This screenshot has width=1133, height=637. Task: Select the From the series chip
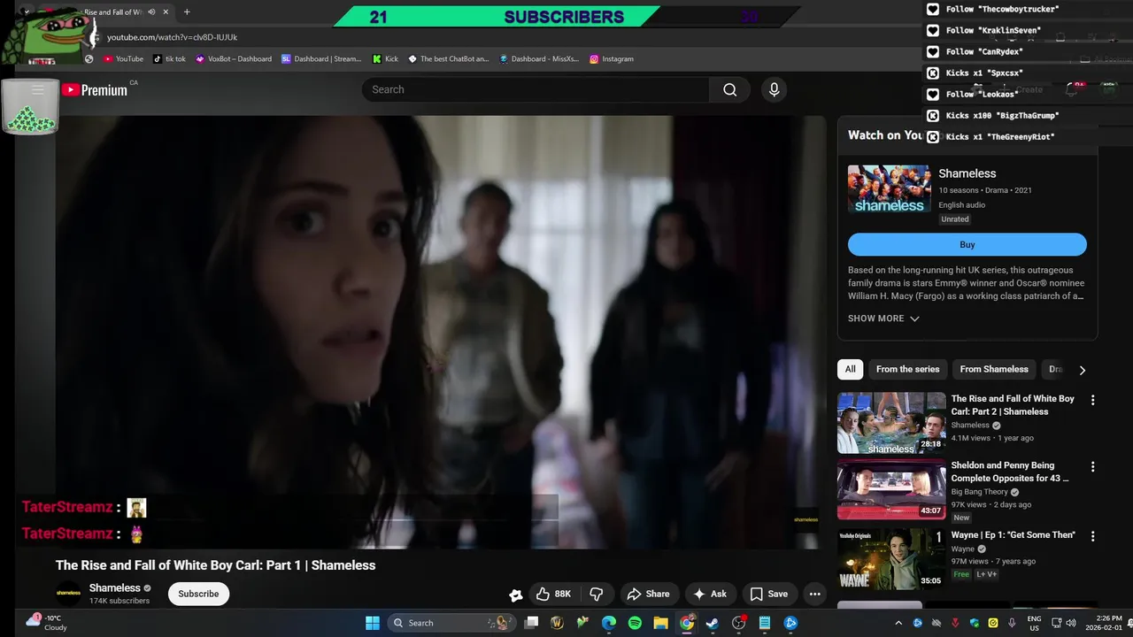click(907, 369)
